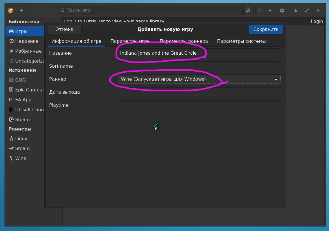Screen dimensions: 329x231
Task: Click the Steam logo in sources
Action: tap(11, 119)
